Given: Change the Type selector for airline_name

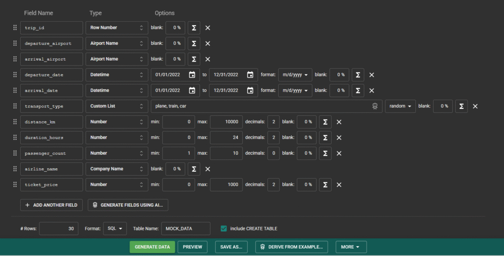Looking at the screenshot, I should tap(117, 169).
